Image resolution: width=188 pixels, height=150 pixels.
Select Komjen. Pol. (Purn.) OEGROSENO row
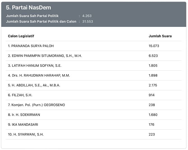click(36, 105)
